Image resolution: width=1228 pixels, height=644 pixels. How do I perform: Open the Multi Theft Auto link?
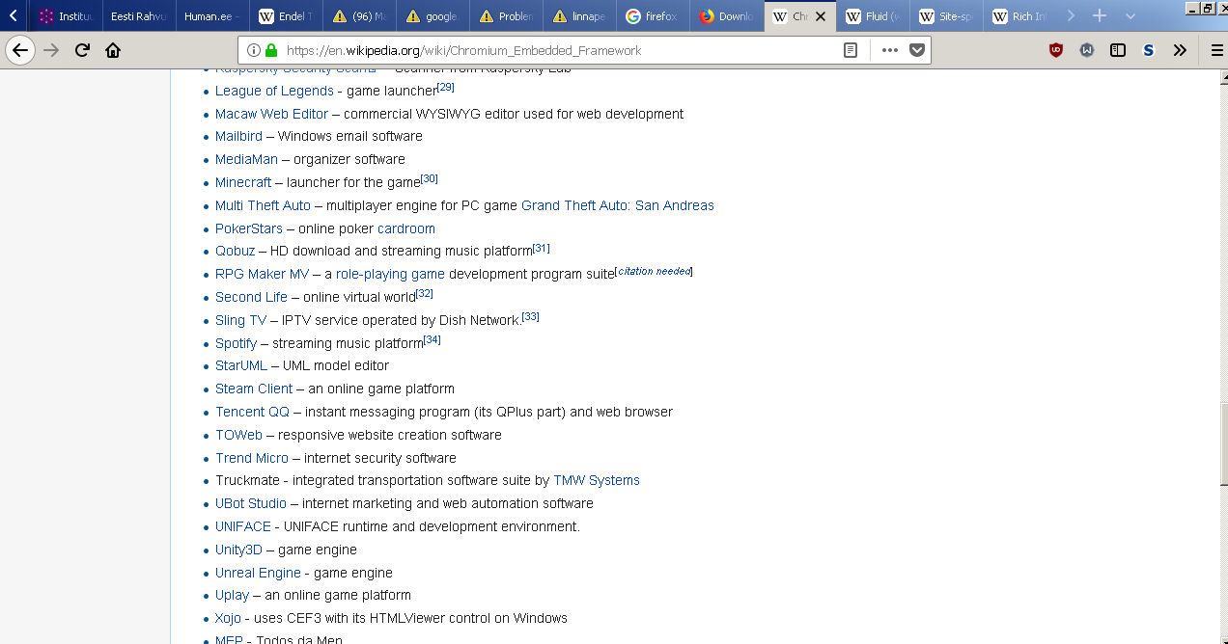click(263, 205)
